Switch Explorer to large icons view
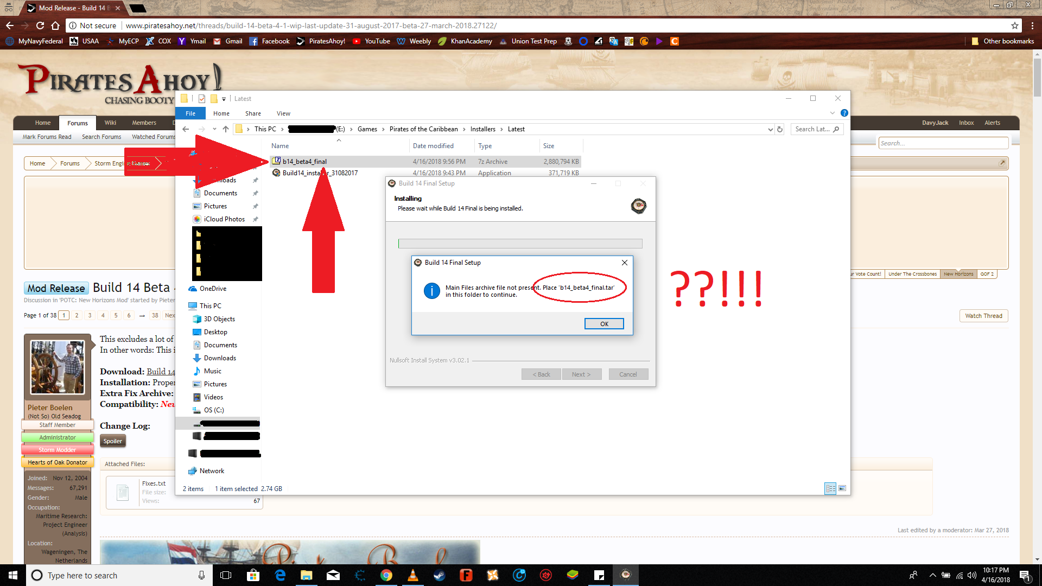 842,488
